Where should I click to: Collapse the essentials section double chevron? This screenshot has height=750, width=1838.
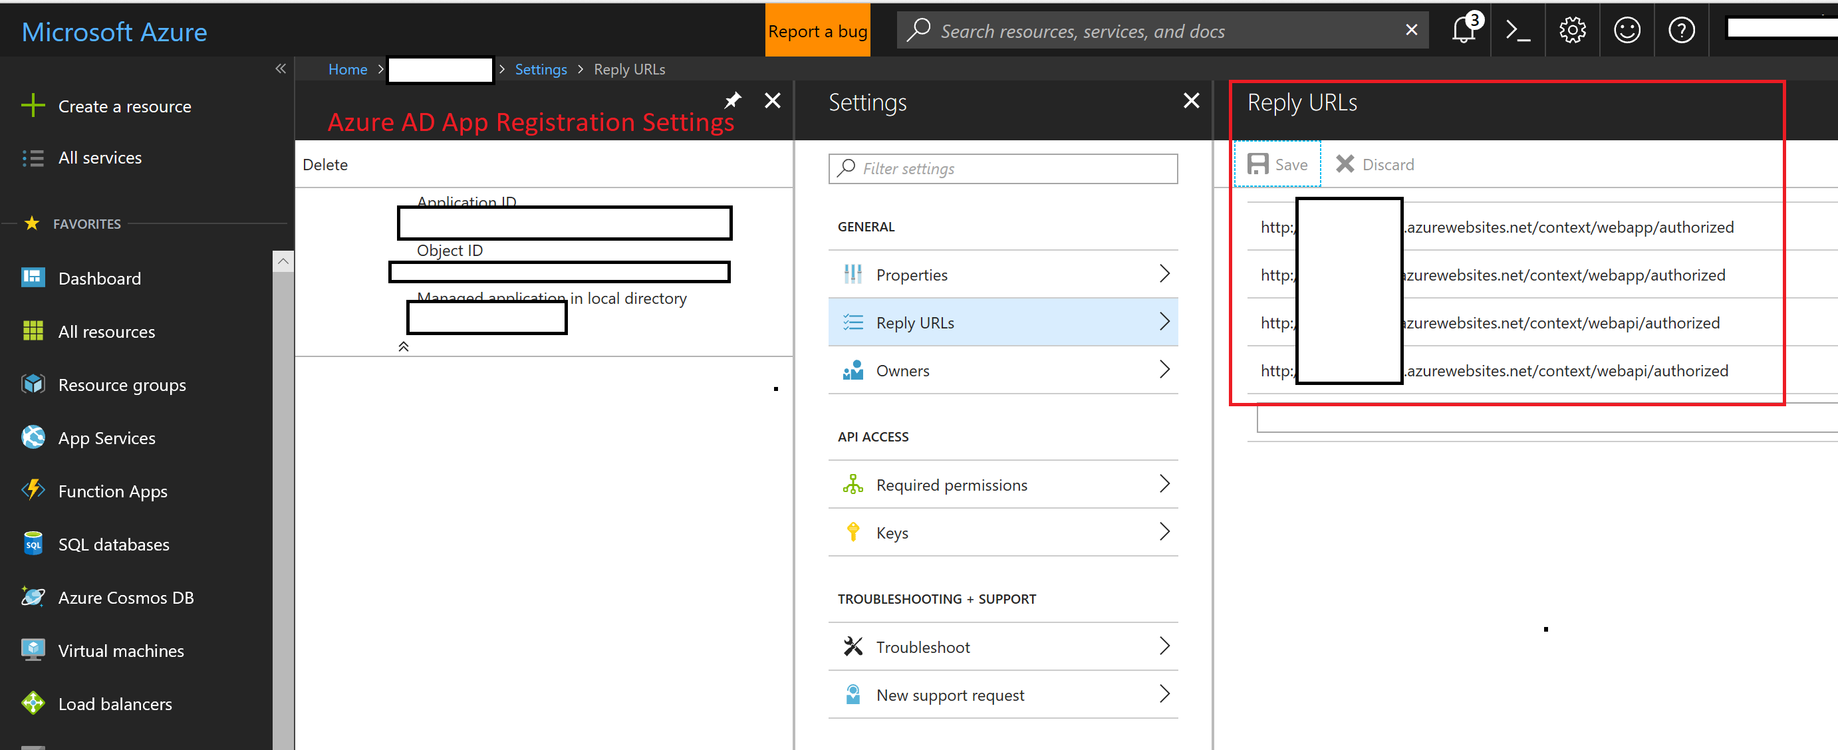(403, 347)
